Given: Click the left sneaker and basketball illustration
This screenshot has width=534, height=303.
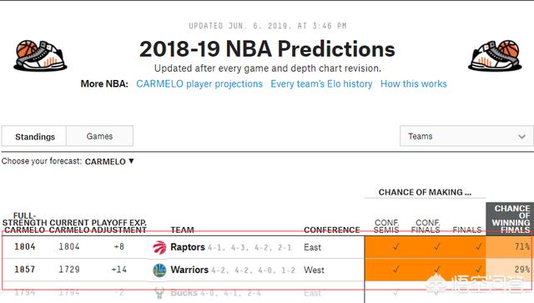Looking at the screenshot, I should coord(40,56).
